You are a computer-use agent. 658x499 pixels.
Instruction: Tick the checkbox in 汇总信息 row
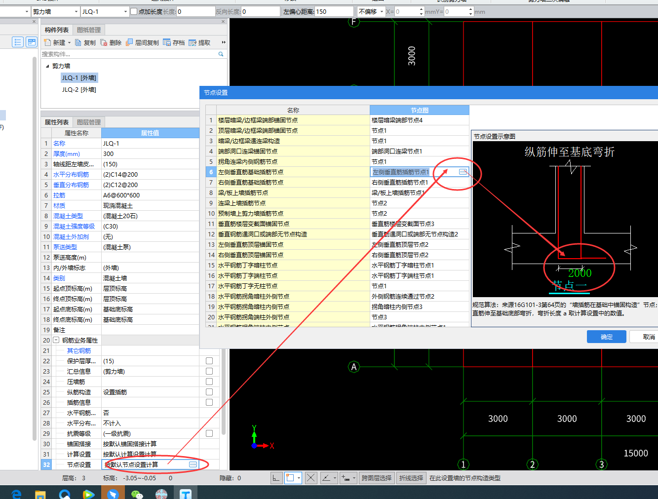pos(209,371)
